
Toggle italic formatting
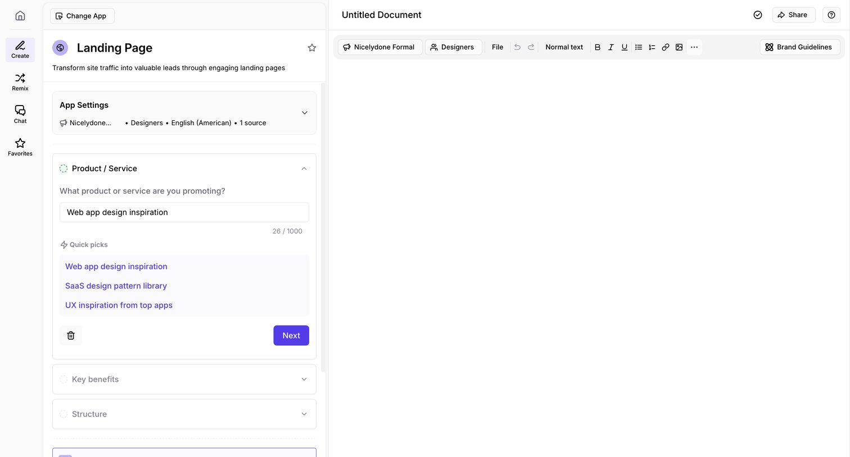point(611,47)
